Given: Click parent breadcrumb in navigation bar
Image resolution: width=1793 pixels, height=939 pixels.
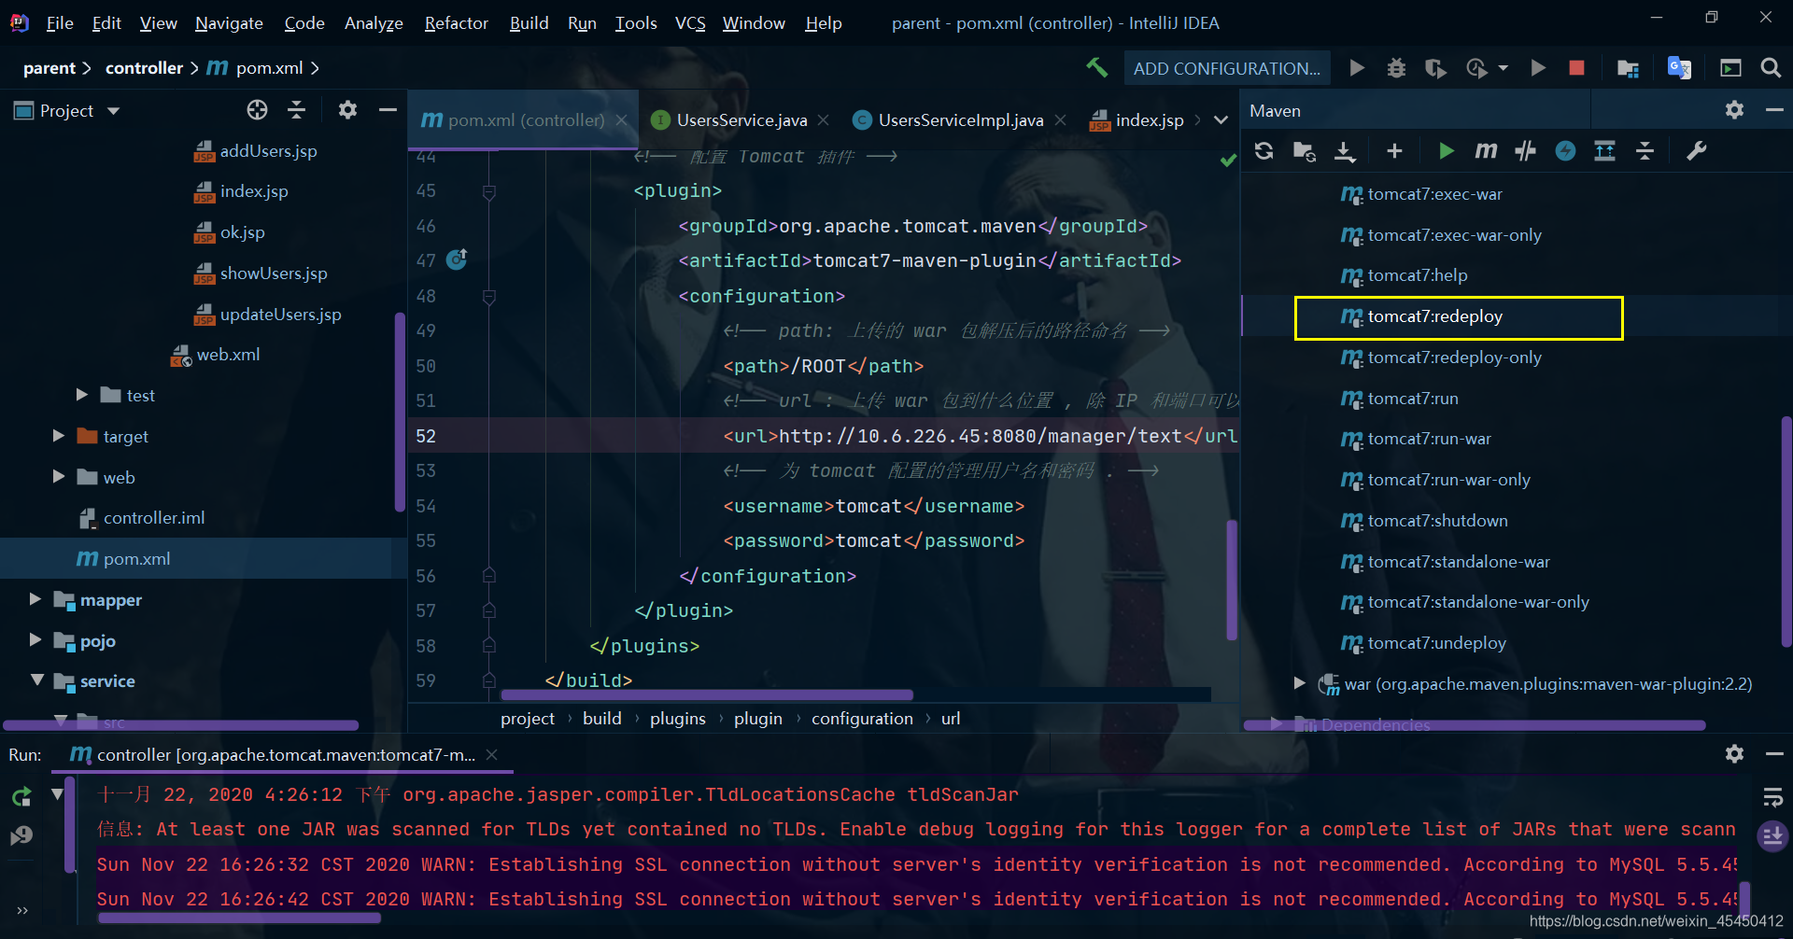Looking at the screenshot, I should pos(49,67).
